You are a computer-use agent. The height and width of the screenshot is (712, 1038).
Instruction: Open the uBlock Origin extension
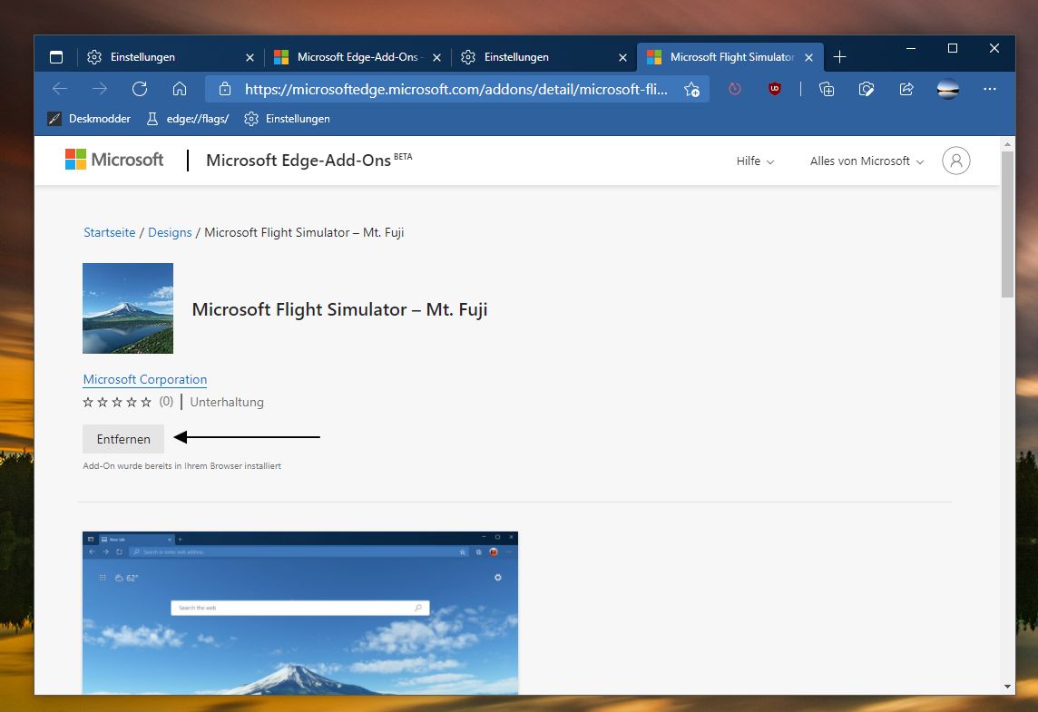click(775, 89)
